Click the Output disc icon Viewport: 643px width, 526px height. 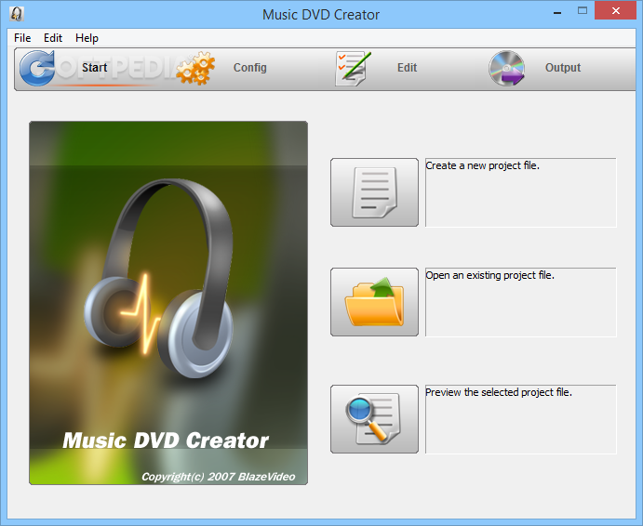(x=507, y=69)
